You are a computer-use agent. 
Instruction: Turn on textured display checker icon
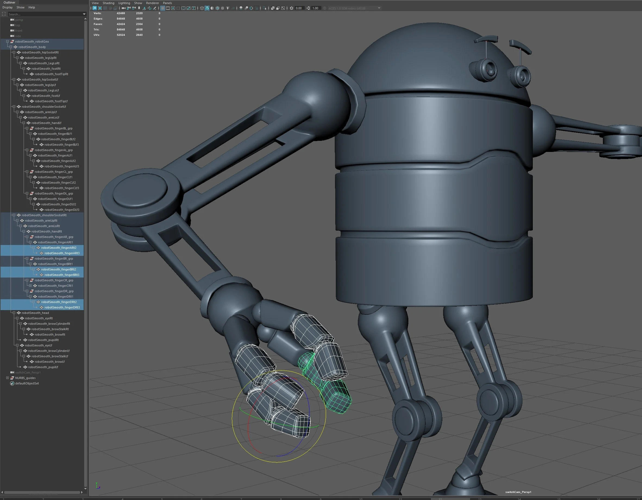click(x=223, y=8)
